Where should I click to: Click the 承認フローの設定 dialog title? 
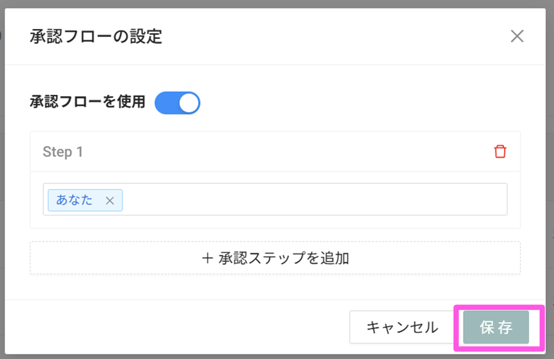(x=96, y=36)
